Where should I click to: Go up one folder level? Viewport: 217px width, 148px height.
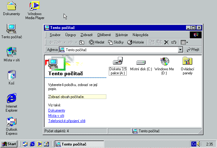point(82,42)
